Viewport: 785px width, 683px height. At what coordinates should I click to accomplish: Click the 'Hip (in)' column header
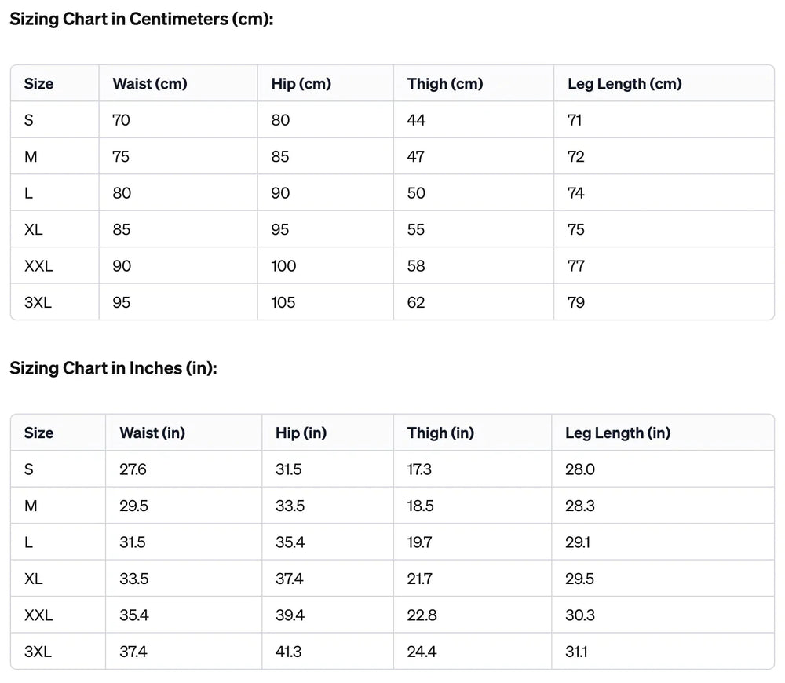tap(301, 433)
